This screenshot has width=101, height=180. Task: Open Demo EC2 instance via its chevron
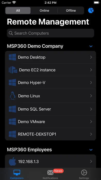(x=91, y=70)
